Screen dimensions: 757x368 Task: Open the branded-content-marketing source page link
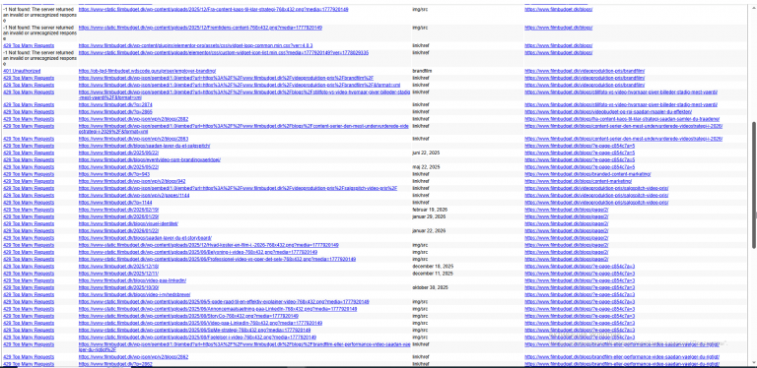[587, 174]
